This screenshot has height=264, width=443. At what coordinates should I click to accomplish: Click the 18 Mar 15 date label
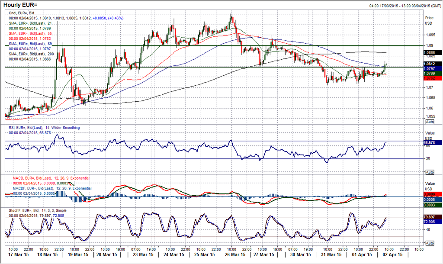tap(47, 254)
